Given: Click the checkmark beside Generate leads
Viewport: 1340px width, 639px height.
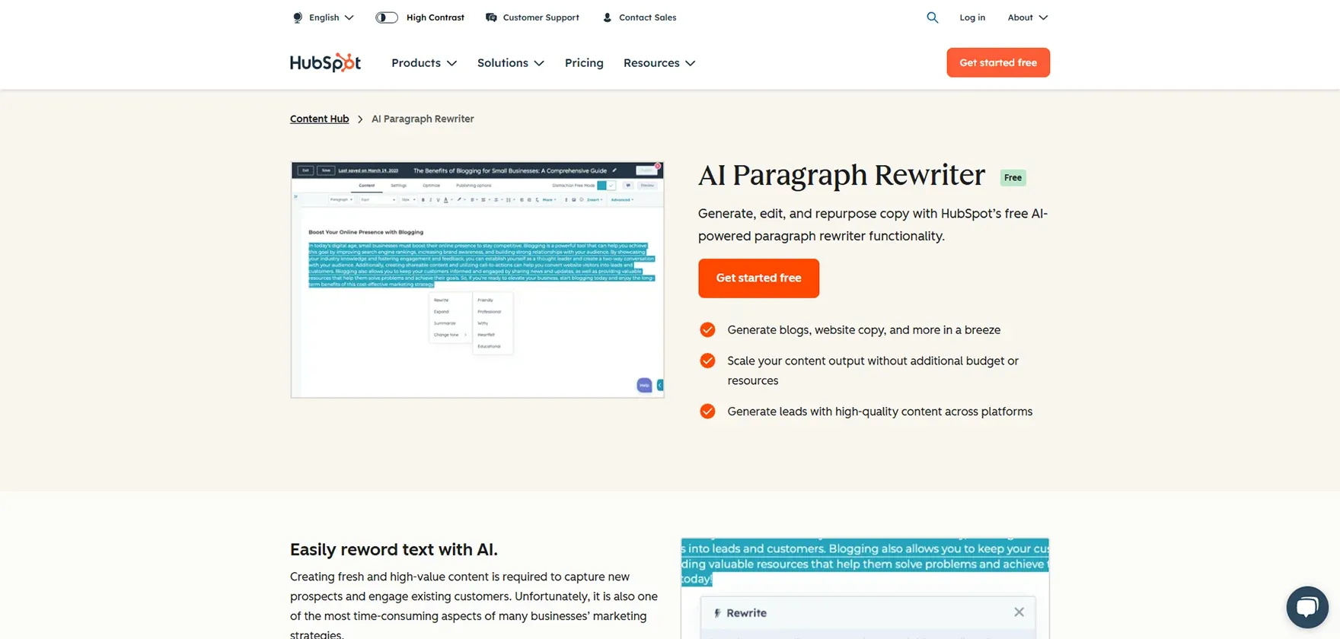Looking at the screenshot, I should (x=707, y=412).
